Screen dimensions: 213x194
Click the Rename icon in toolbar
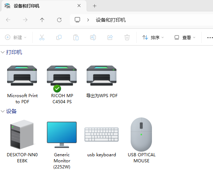click(x=93, y=37)
